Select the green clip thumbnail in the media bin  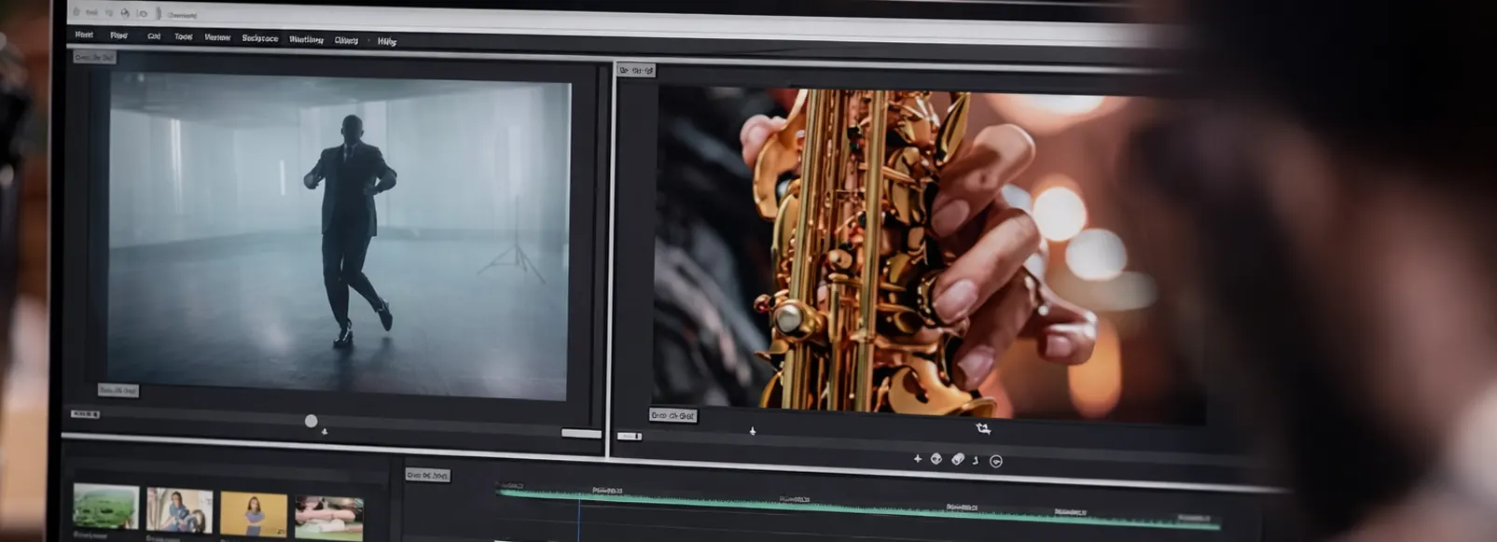point(106,507)
